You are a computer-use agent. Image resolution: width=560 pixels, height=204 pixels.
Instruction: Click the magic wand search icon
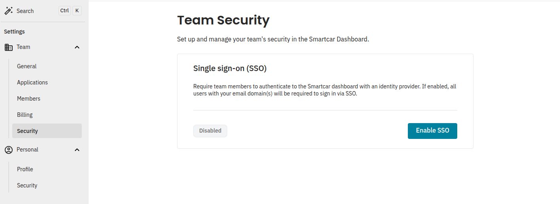(x=8, y=11)
